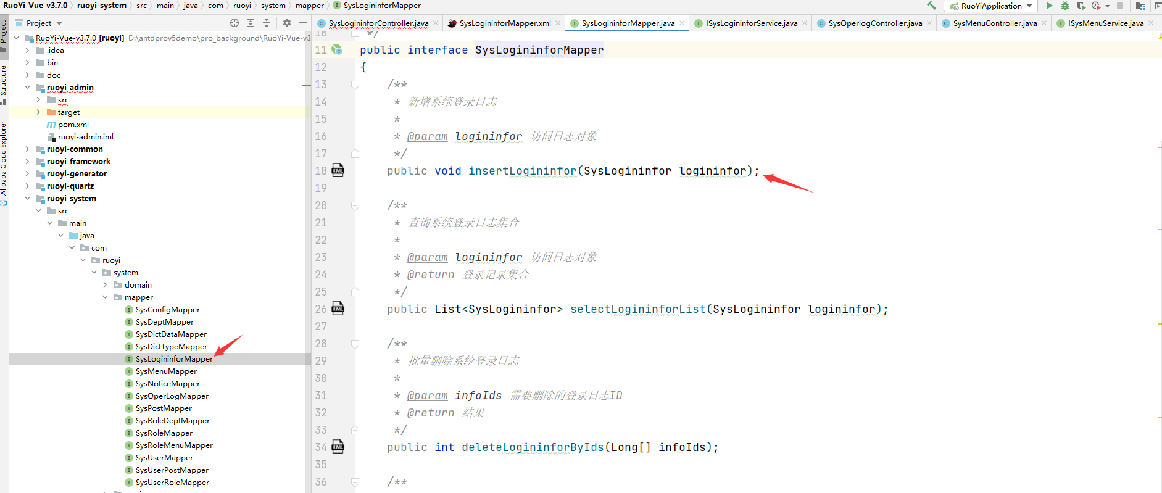The height and width of the screenshot is (493, 1162).
Task: Fold the Javadoc comment at line 13
Action: click(355, 85)
